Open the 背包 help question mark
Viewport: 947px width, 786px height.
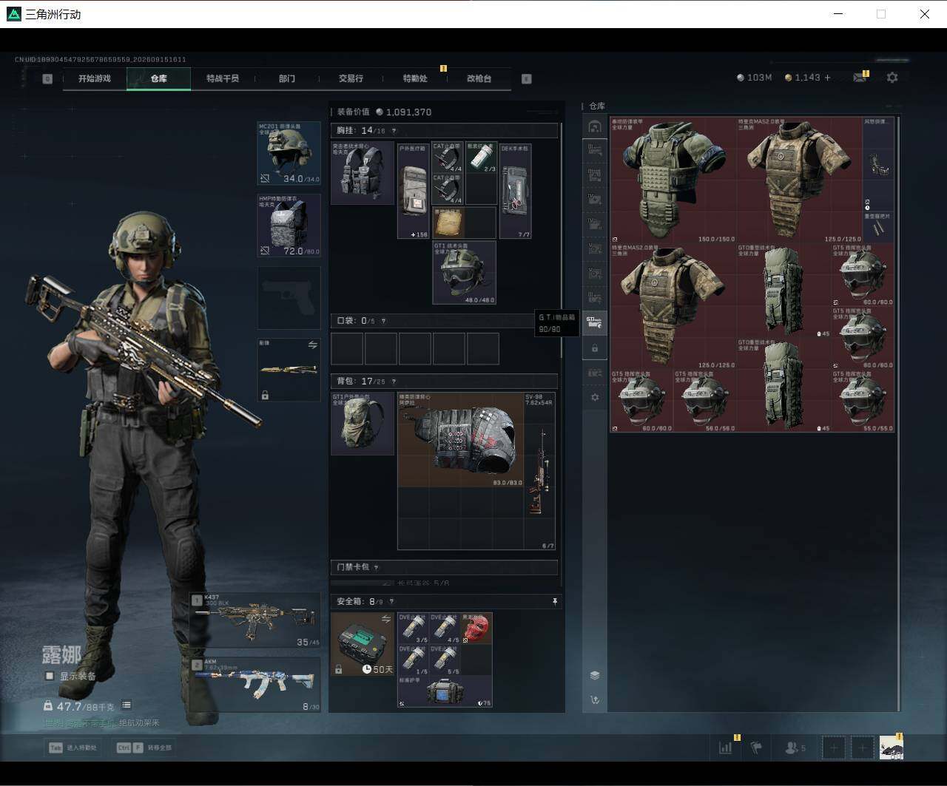[x=394, y=382]
